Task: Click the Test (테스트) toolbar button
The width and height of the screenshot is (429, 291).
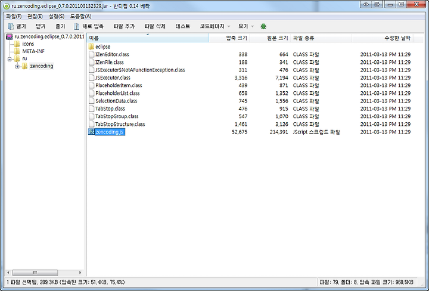Action: pyautogui.click(x=183, y=26)
